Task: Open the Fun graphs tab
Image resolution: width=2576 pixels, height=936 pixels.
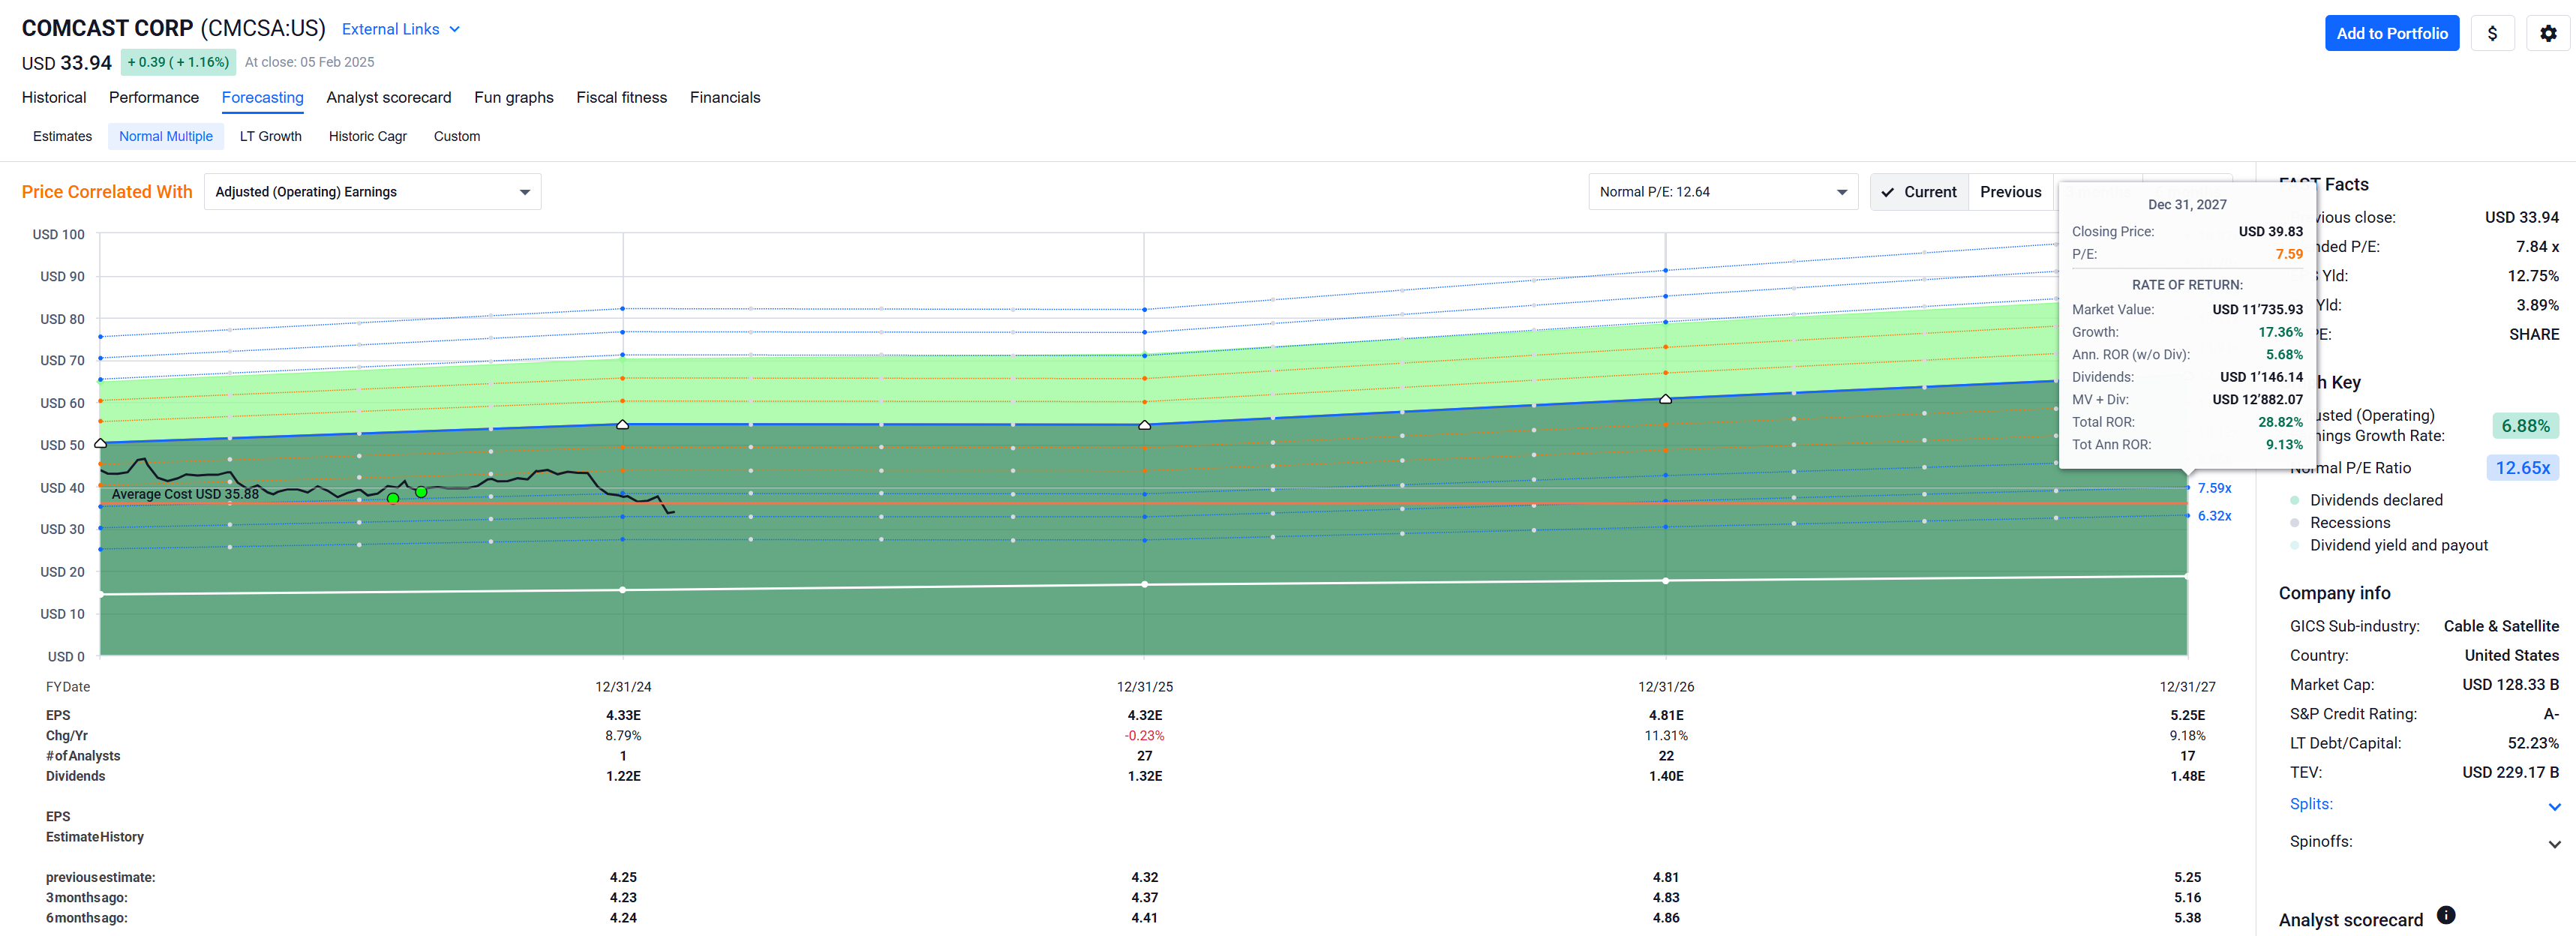Action: pos(513,97)
